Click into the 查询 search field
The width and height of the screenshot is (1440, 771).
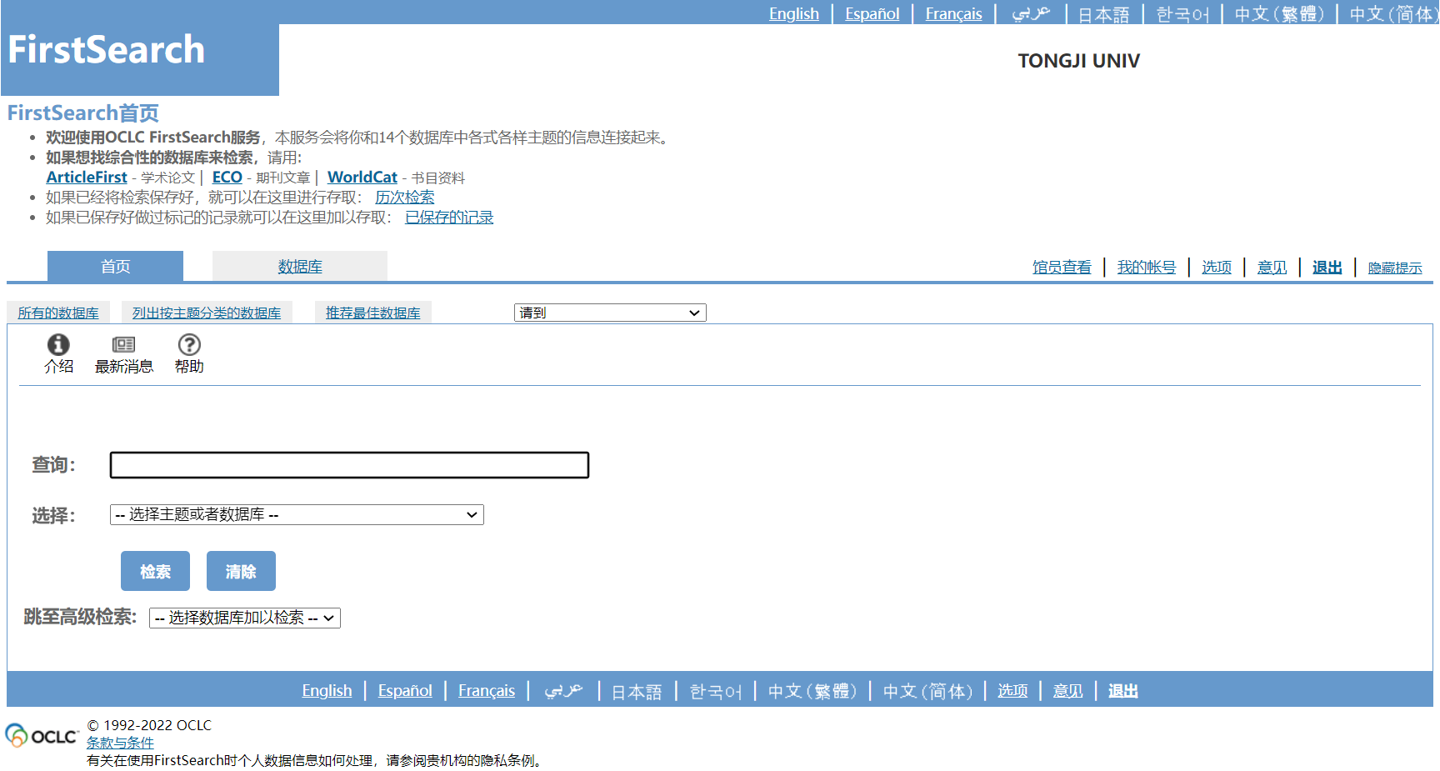click(x=349, y=465)
